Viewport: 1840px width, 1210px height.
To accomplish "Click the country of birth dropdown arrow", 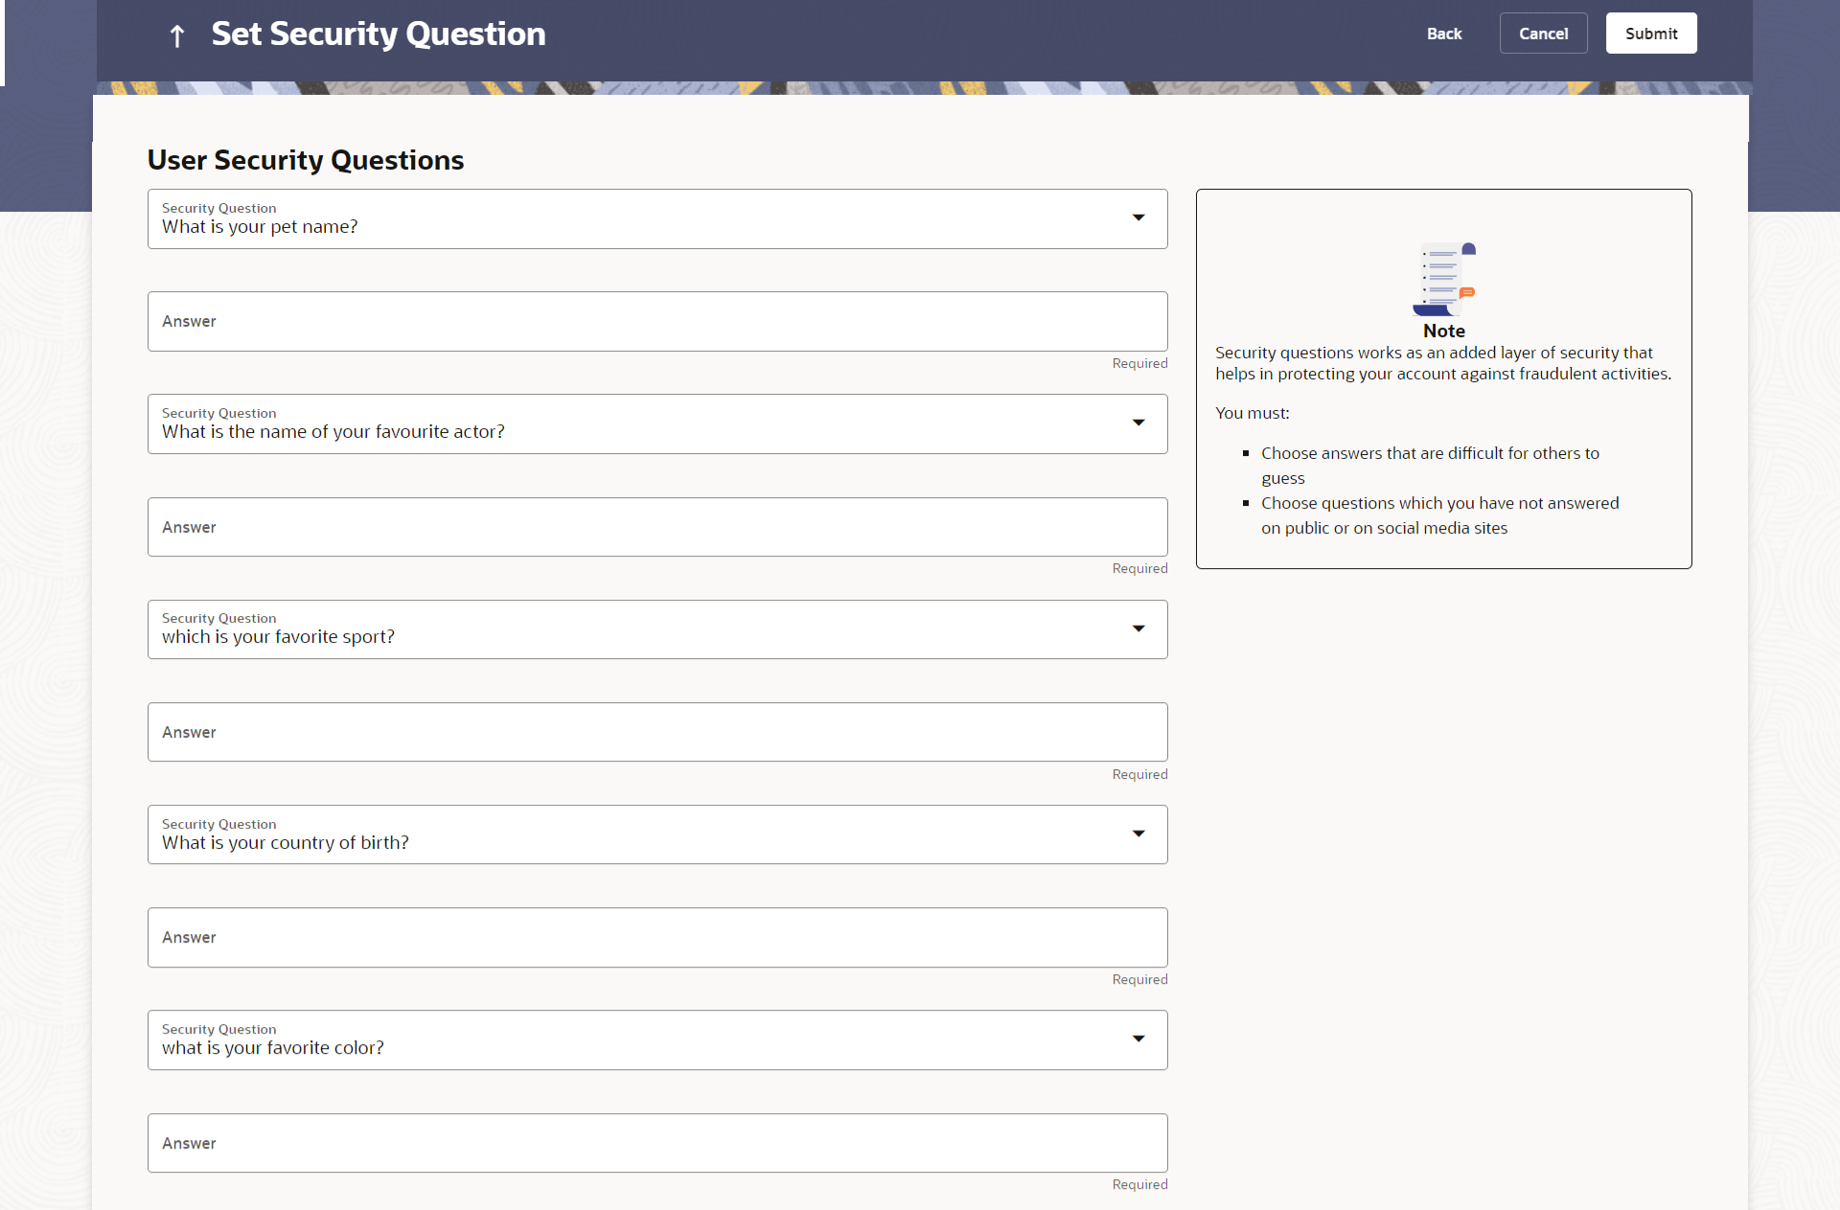I will point(1138,833).
